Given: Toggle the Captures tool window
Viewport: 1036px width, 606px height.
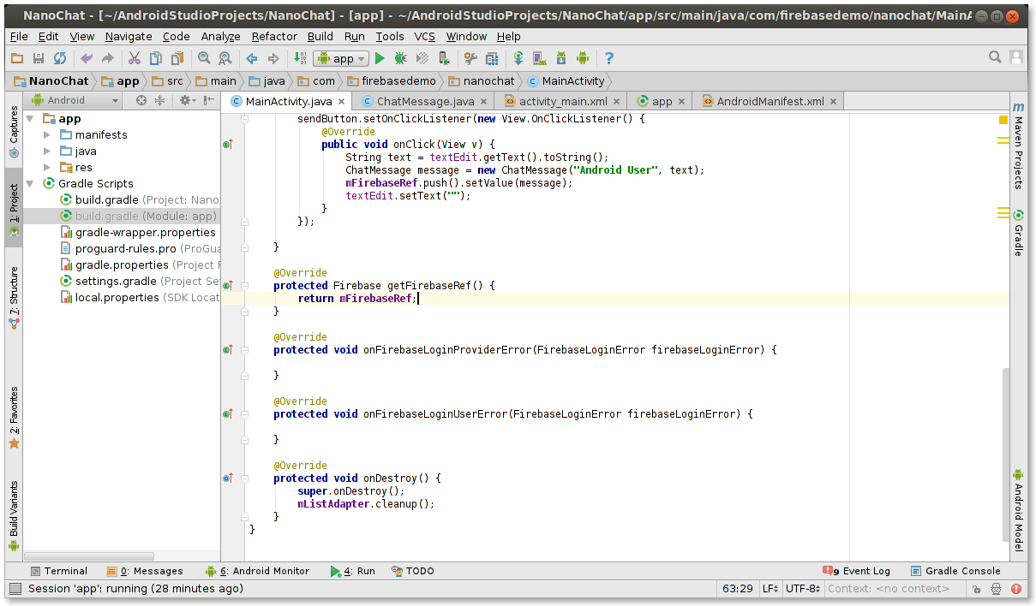Looking at the screenshot, I should coord(14,132).
